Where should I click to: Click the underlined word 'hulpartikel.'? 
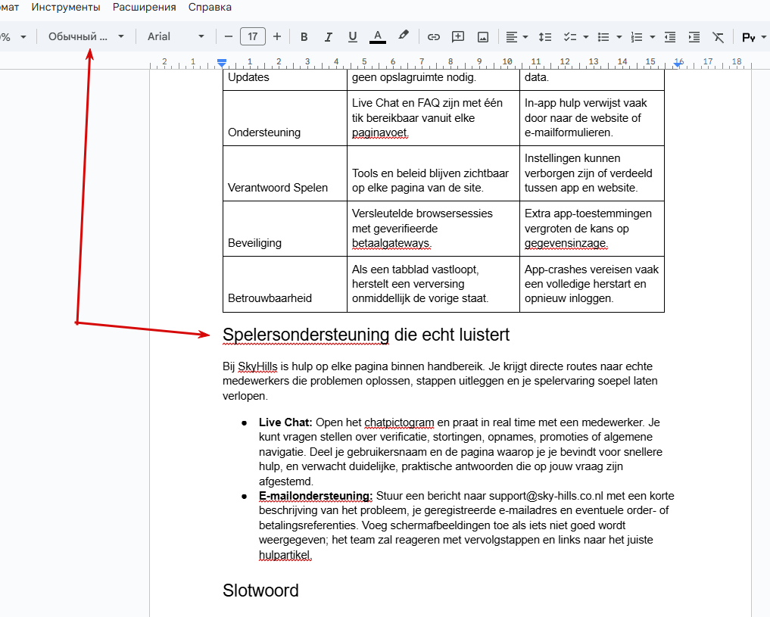click(x=285, y=555)
